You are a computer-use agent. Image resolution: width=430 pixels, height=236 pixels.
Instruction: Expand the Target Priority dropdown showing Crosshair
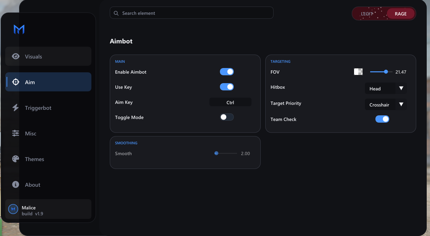click(x=386, y=105)
